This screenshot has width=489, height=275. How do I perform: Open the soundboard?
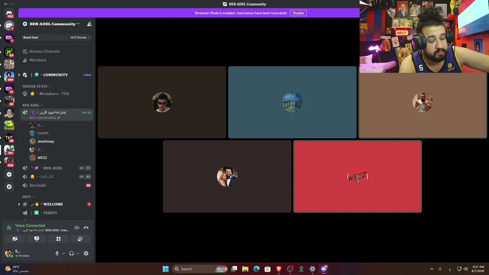point(80,239)
